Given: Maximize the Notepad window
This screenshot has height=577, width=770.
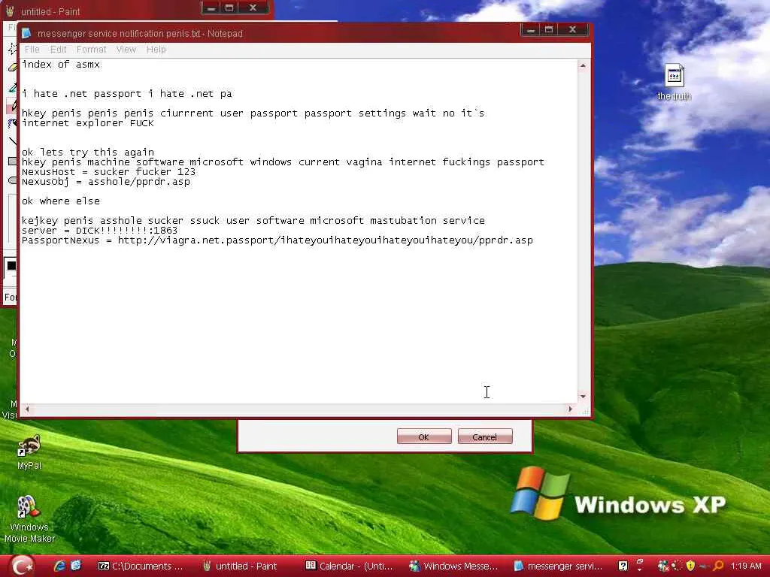Looking at the screenshot, I should (550, 30).
